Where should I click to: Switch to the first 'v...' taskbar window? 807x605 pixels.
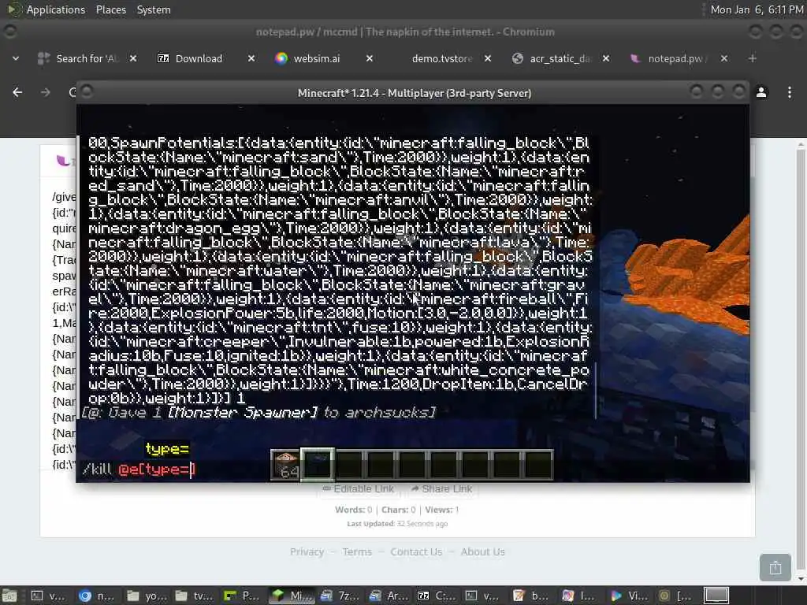[x=48, y=596]
